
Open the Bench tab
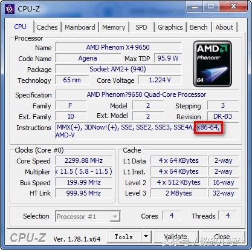point(199,27)
